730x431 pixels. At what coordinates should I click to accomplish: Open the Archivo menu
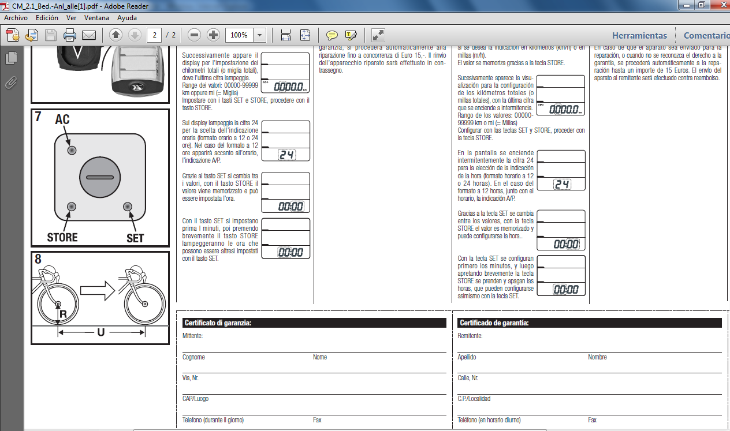[16, 18]
